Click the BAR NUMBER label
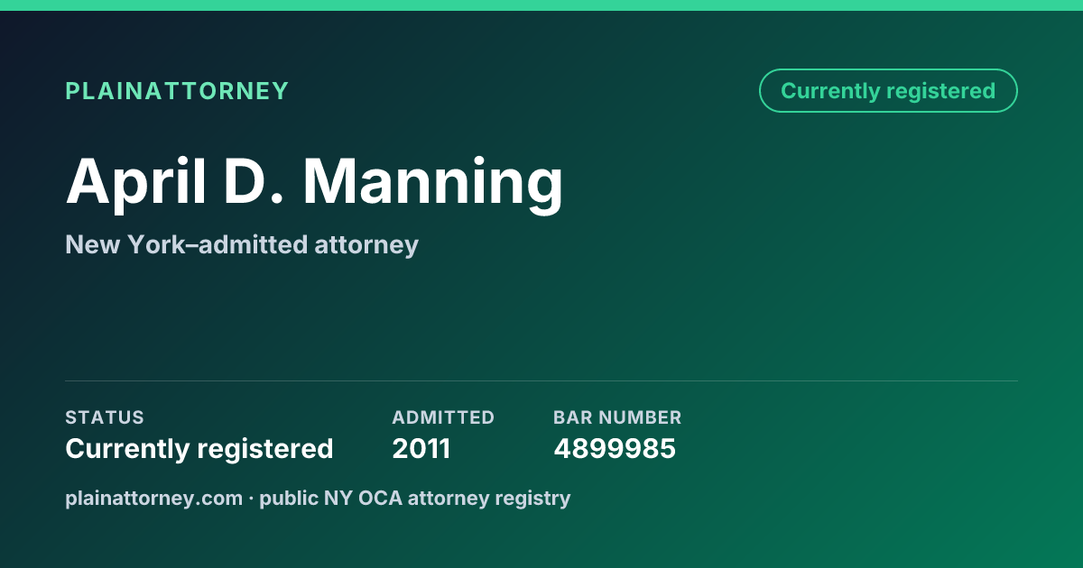This screenshot has width=1083, height=568. [x=617, y=417]
